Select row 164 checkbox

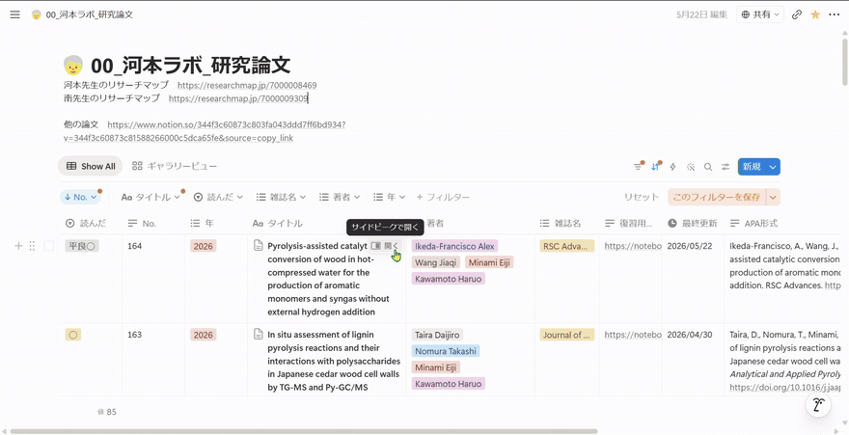[x=49, y=246]
